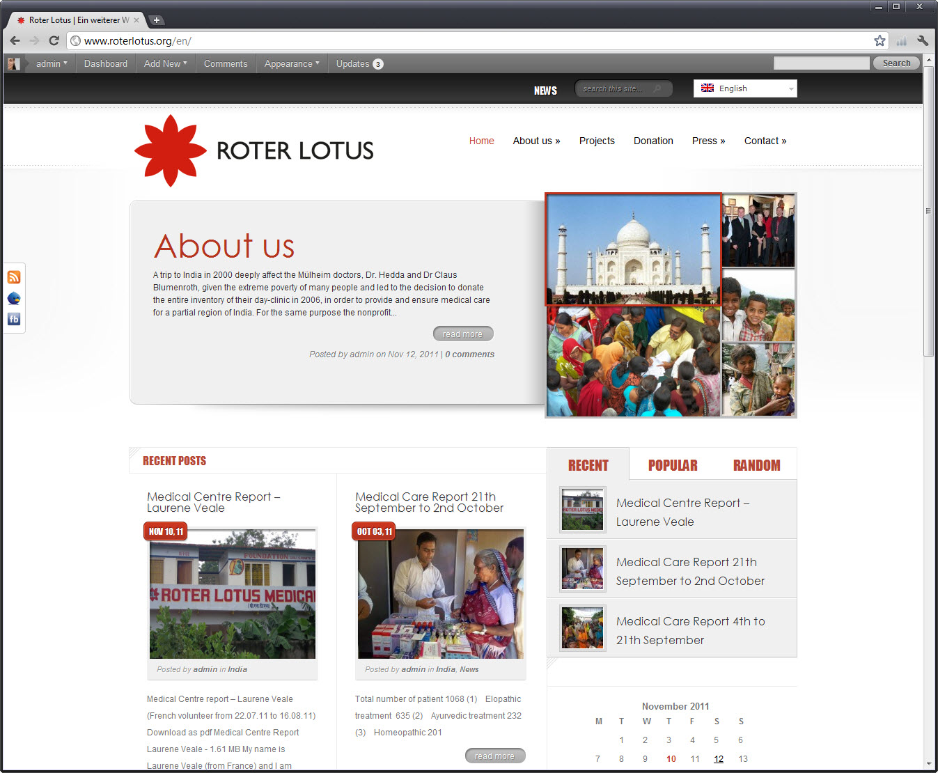The width and height of the screenshot is (938, 773).
Task: Click thumbnail beside Medical Centre Report sidebar entry
Action: 583,509
